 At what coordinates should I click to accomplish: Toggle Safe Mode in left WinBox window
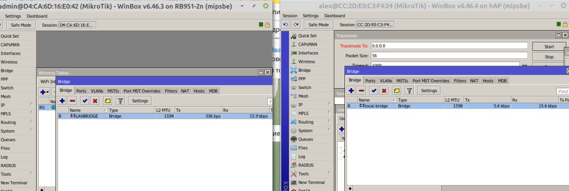pyautogui.click(x=22, y=25)
